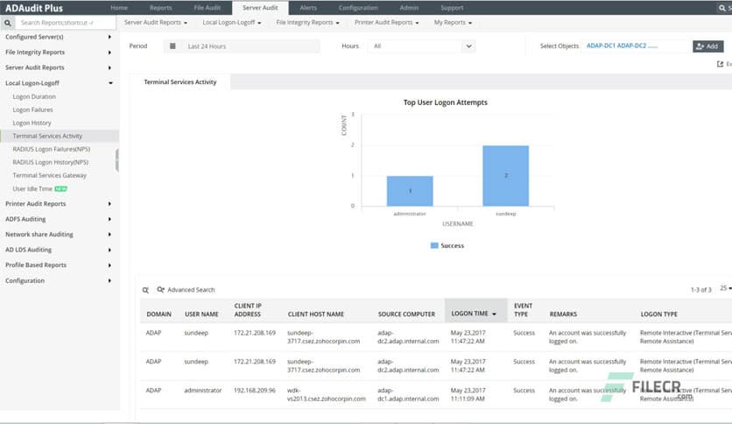The height and width of the screenshot is (424, 732).
Task: Open Logon Duration report
Action: point(34,96)
